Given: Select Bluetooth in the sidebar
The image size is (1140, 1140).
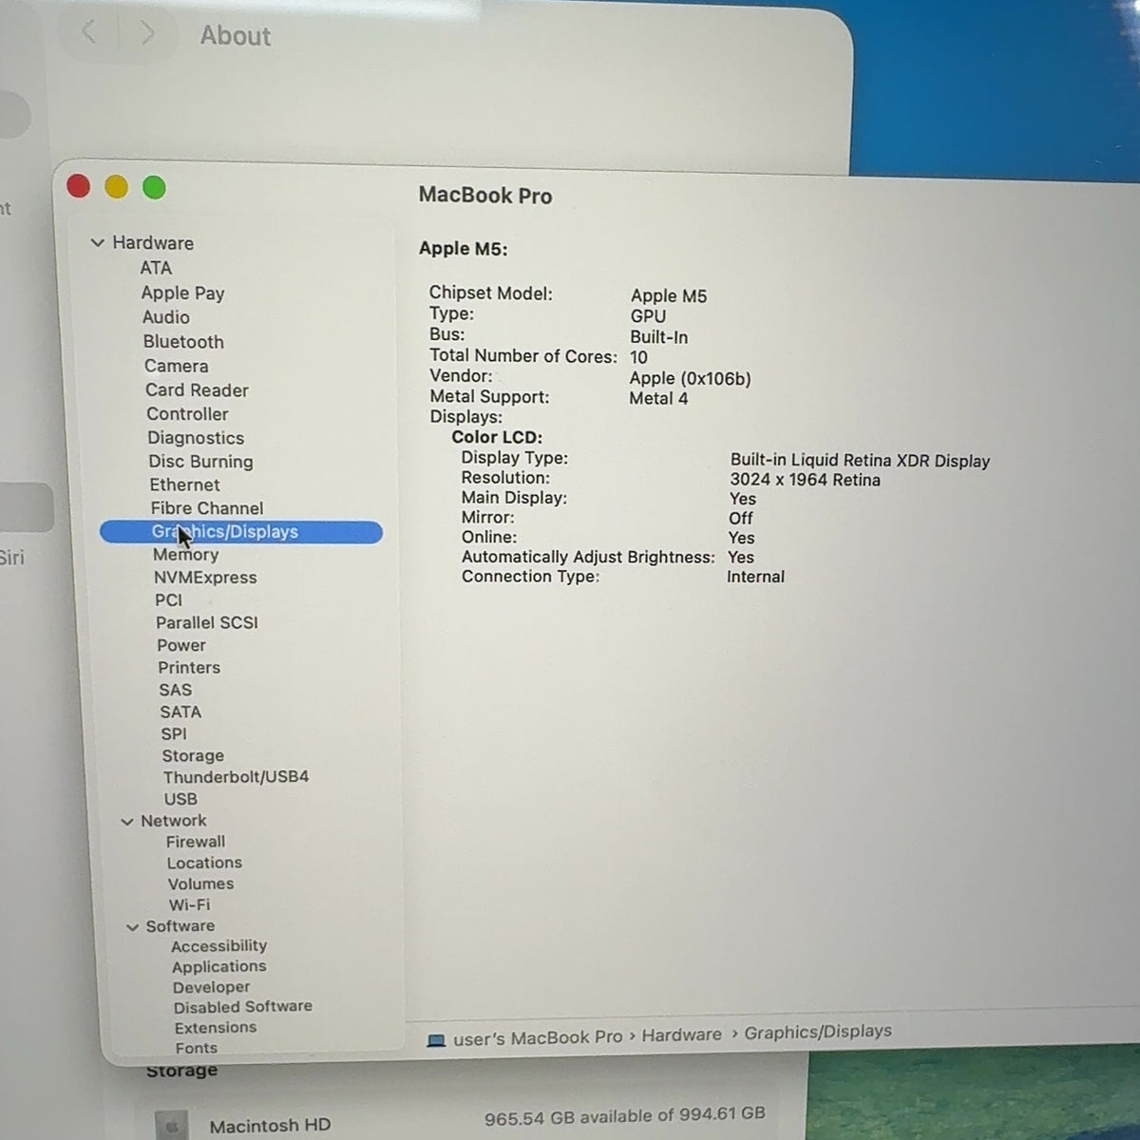Looking at the screenshot, I should click(183, 342).
